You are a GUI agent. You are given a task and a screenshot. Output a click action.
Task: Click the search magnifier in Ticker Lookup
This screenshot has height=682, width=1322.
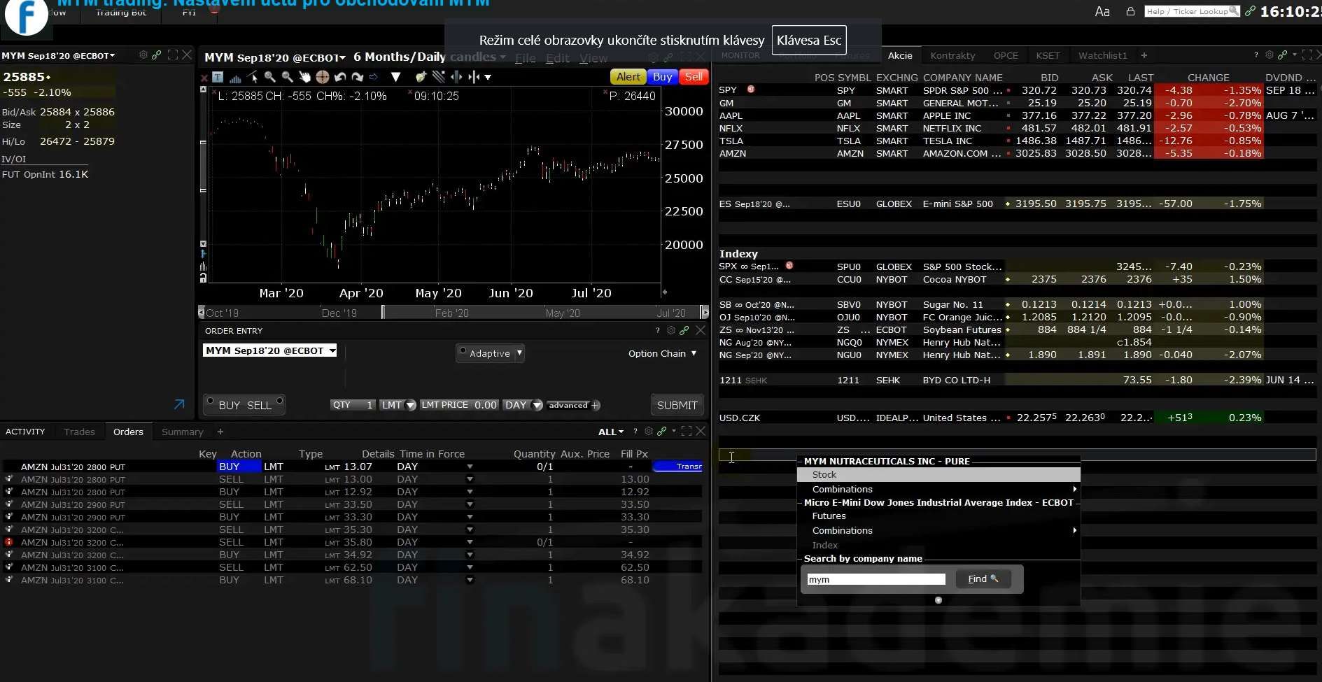1233,11
